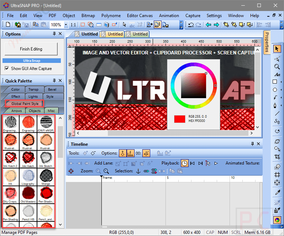Viewport: 284px width, 236px height.
Task: Toggle pin on the Timeline panel
Action: [x=252, y=144]
